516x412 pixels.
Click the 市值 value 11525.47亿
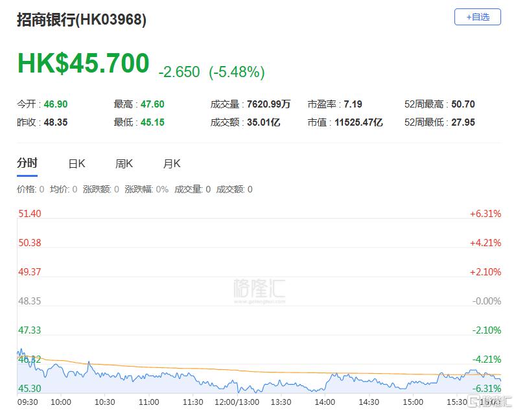click(358, 122)
